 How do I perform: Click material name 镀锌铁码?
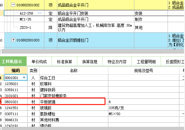(x=74, y=90)
